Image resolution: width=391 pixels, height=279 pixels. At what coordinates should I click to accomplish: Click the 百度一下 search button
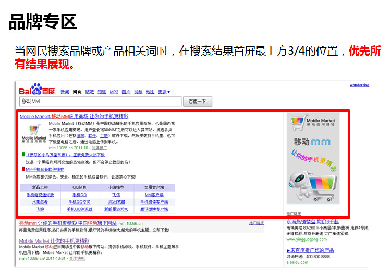pos(198,102)
